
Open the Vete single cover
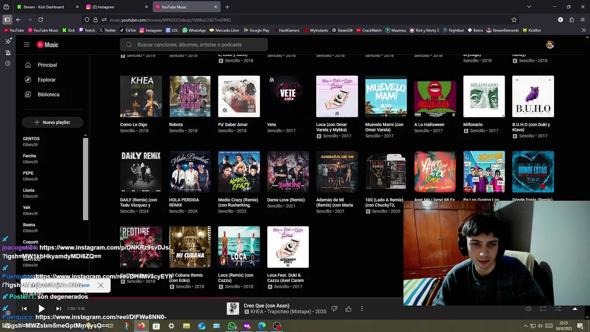click(x=288, y=96)
